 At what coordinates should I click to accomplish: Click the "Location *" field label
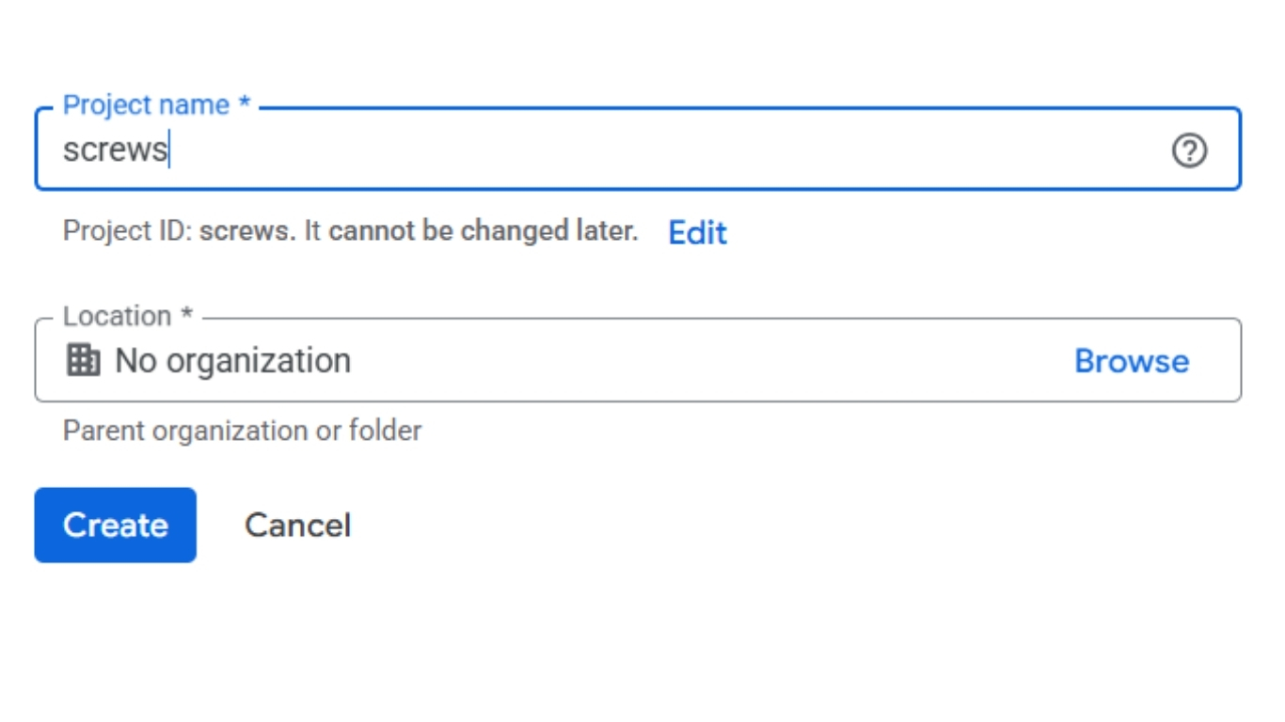(118, 316)
